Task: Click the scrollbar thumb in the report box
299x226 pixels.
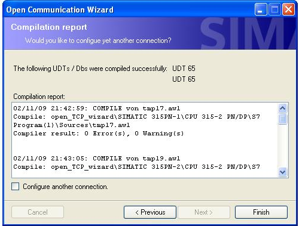Action: pyautogui.click(x=282, y=119)
